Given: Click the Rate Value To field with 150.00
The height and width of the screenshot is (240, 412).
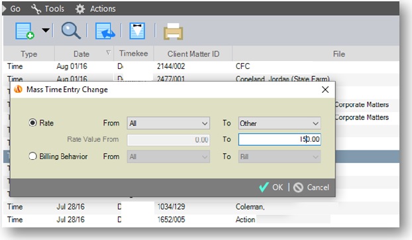Looking at the screenshot, I should point(280,139).
